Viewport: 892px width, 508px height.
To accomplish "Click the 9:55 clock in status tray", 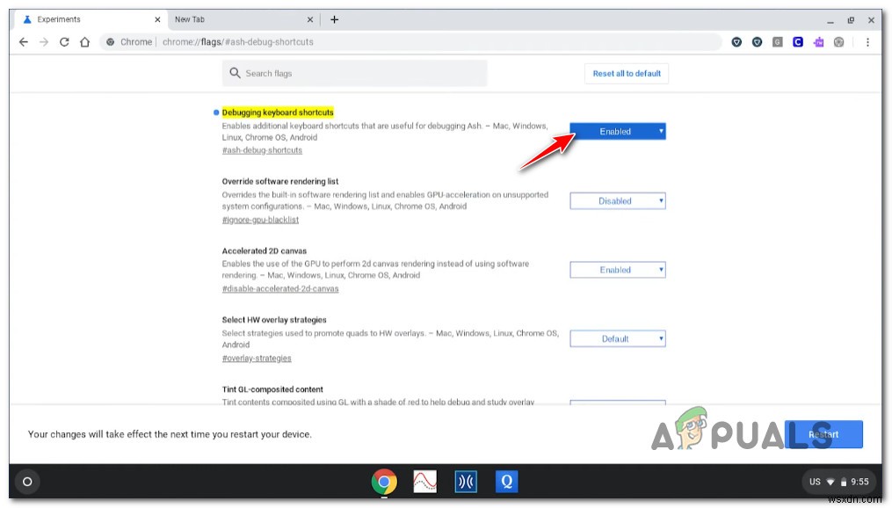I will (859, 482).
